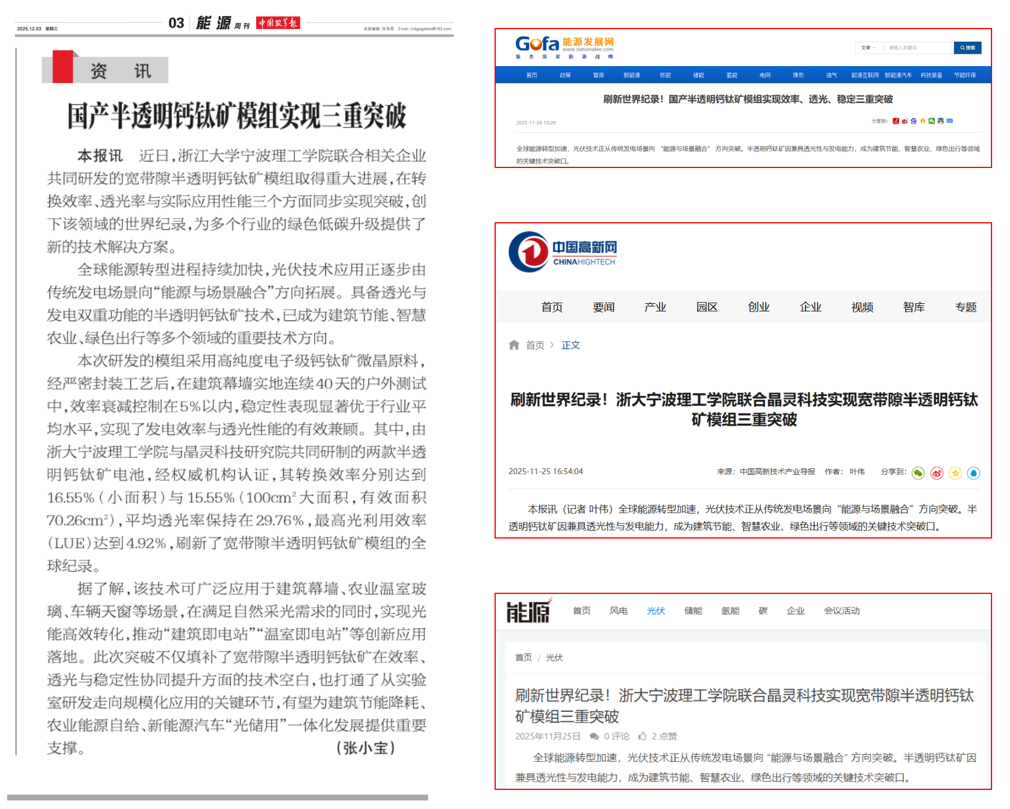Click the blue QQ penguin share icon
The image size is (1010, 809).
click(973, 473)
